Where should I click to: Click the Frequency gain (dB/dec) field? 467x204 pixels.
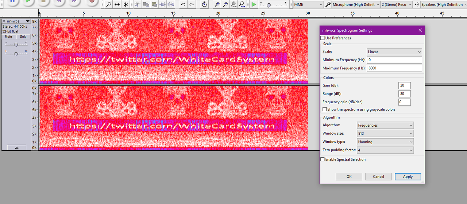tap(405, 102)
